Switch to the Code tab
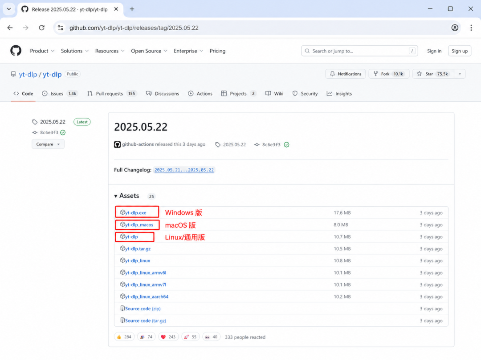This screenshot has width=481, height=360. (x=23, y=93)
